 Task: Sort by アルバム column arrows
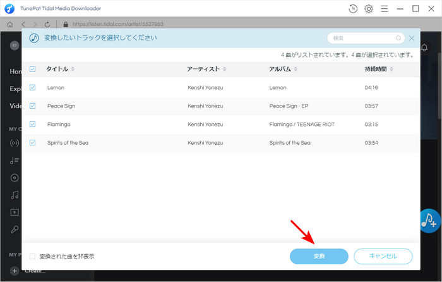pyautogui.click(x=296, y=69)
